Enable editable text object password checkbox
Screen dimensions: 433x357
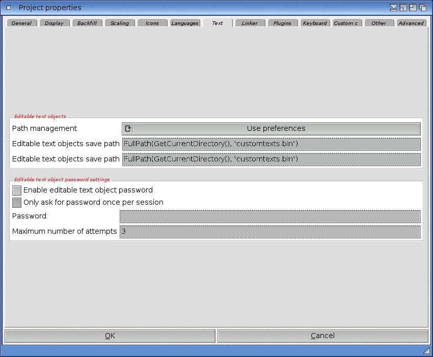tap(17, 190)
